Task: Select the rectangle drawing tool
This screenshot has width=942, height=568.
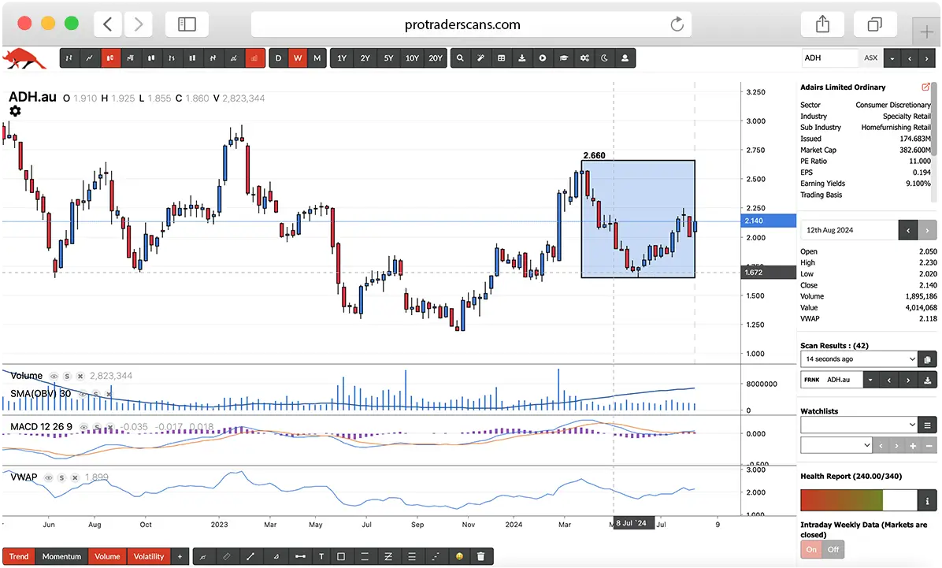Action: [340, 557]
